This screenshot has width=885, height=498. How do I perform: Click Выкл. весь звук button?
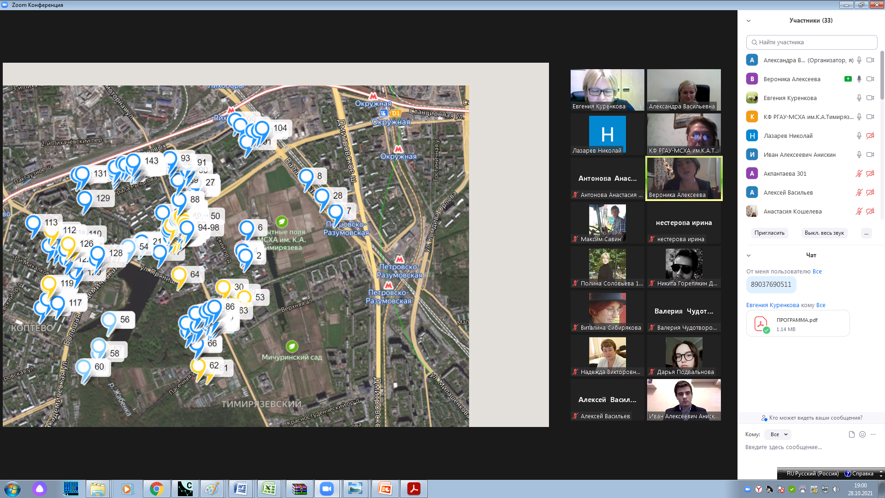tap(824, 233)
